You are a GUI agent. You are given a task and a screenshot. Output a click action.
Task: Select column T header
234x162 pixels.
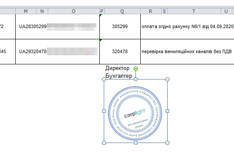[194, 11]
